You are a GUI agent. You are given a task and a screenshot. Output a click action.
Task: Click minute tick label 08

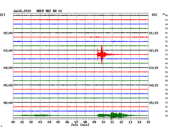coord(85,122)
